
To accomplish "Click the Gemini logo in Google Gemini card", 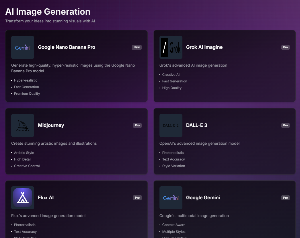I will point(171,198).
